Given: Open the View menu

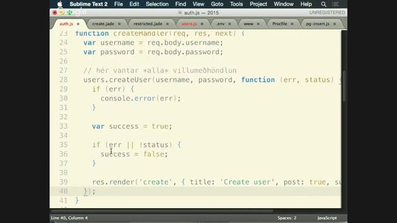Looking at the screenshot, I should pos(198,4).
